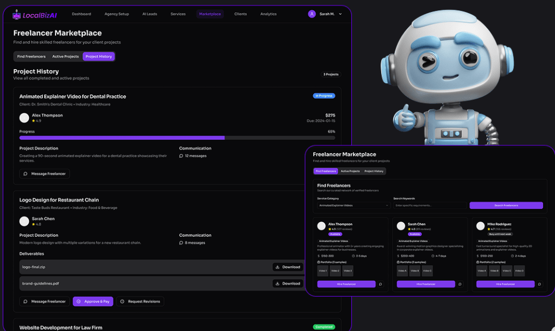Switch to Active Projects tab in main panel
The image size is (555, 331).
click(x=65, y=57)
